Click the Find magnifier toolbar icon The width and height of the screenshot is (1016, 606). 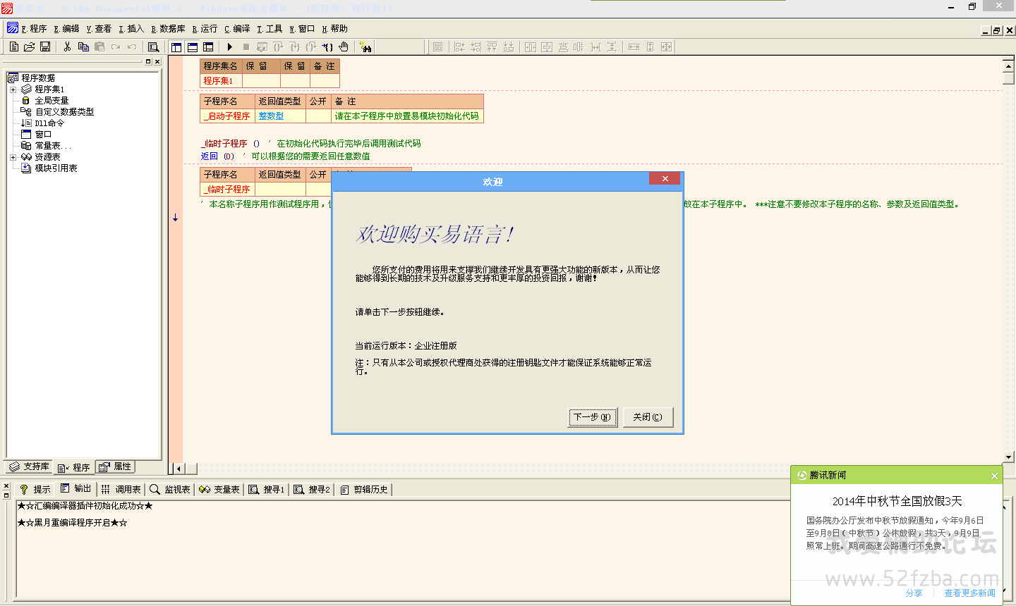(153, 47)
